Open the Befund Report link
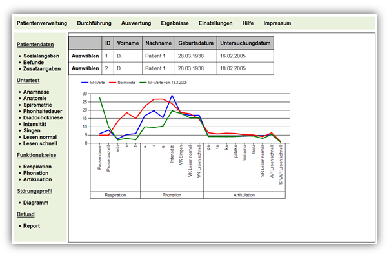This screenshot has width=389, height=255. click(32, 226)
